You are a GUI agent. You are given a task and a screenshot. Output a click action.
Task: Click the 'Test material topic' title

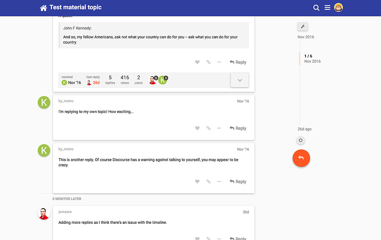click(75, 7)
